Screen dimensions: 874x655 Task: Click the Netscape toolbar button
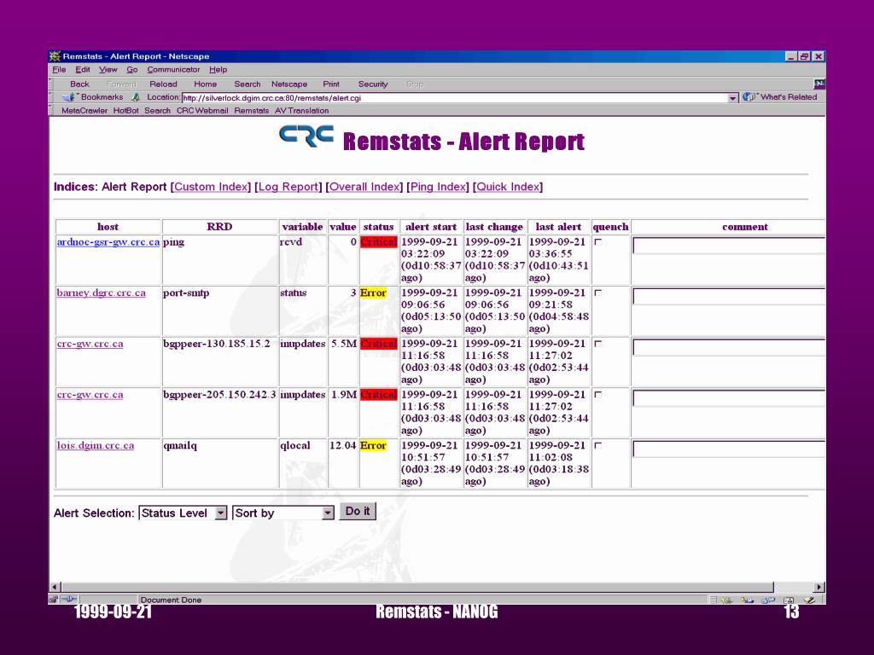coord(289,84)
